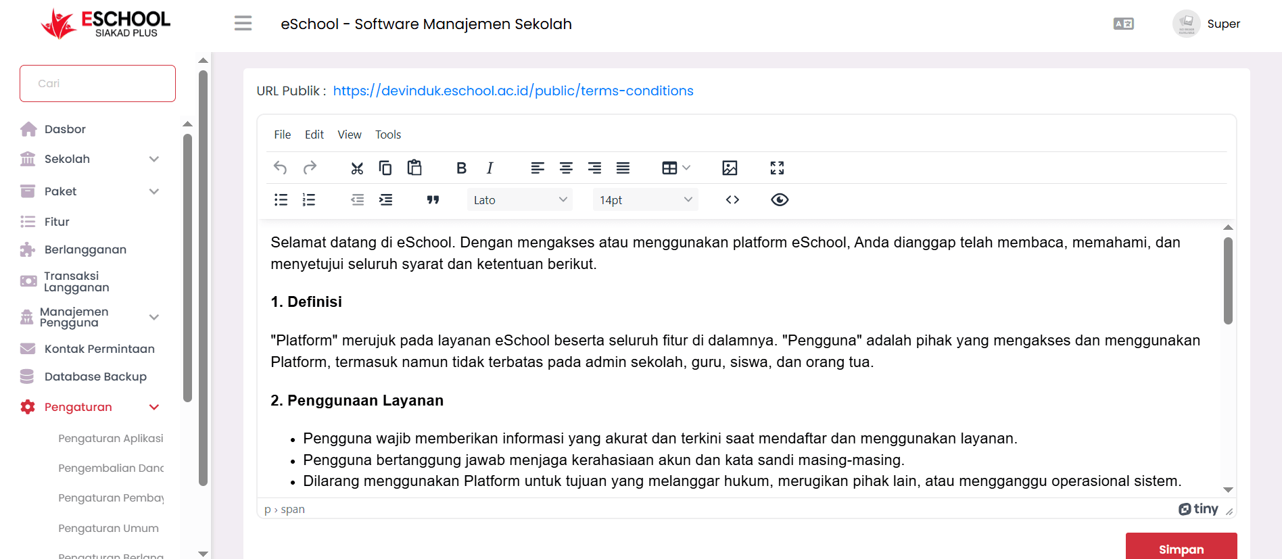Screen dimensions: 1282x559
Task: Align text left
Action: tap(538, 168)
